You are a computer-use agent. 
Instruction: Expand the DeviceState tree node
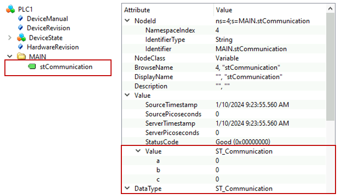[x=10, y=38]
